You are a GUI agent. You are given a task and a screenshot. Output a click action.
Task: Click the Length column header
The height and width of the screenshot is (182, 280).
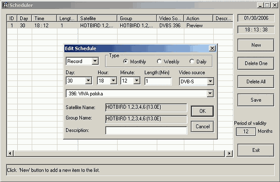67,18
